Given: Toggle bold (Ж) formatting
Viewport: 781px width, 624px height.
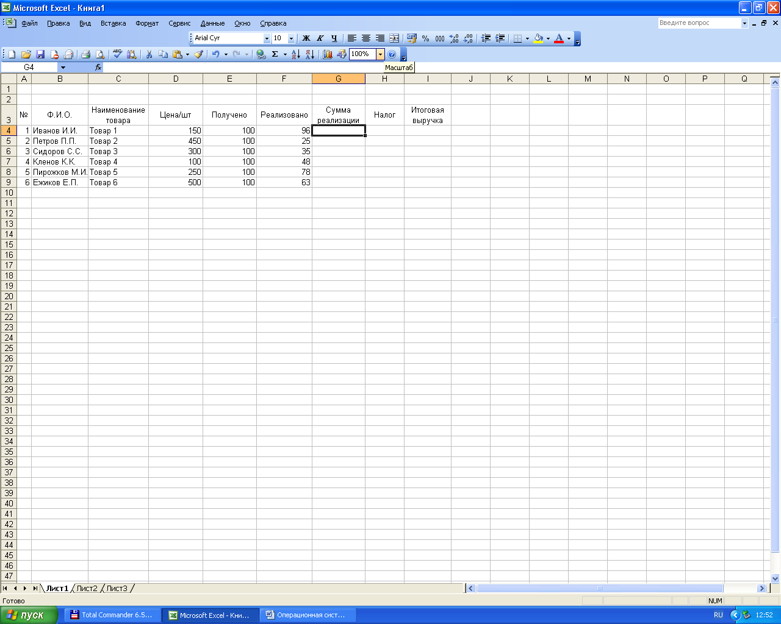Looking at the screenshot, I should tap(306, 38).
